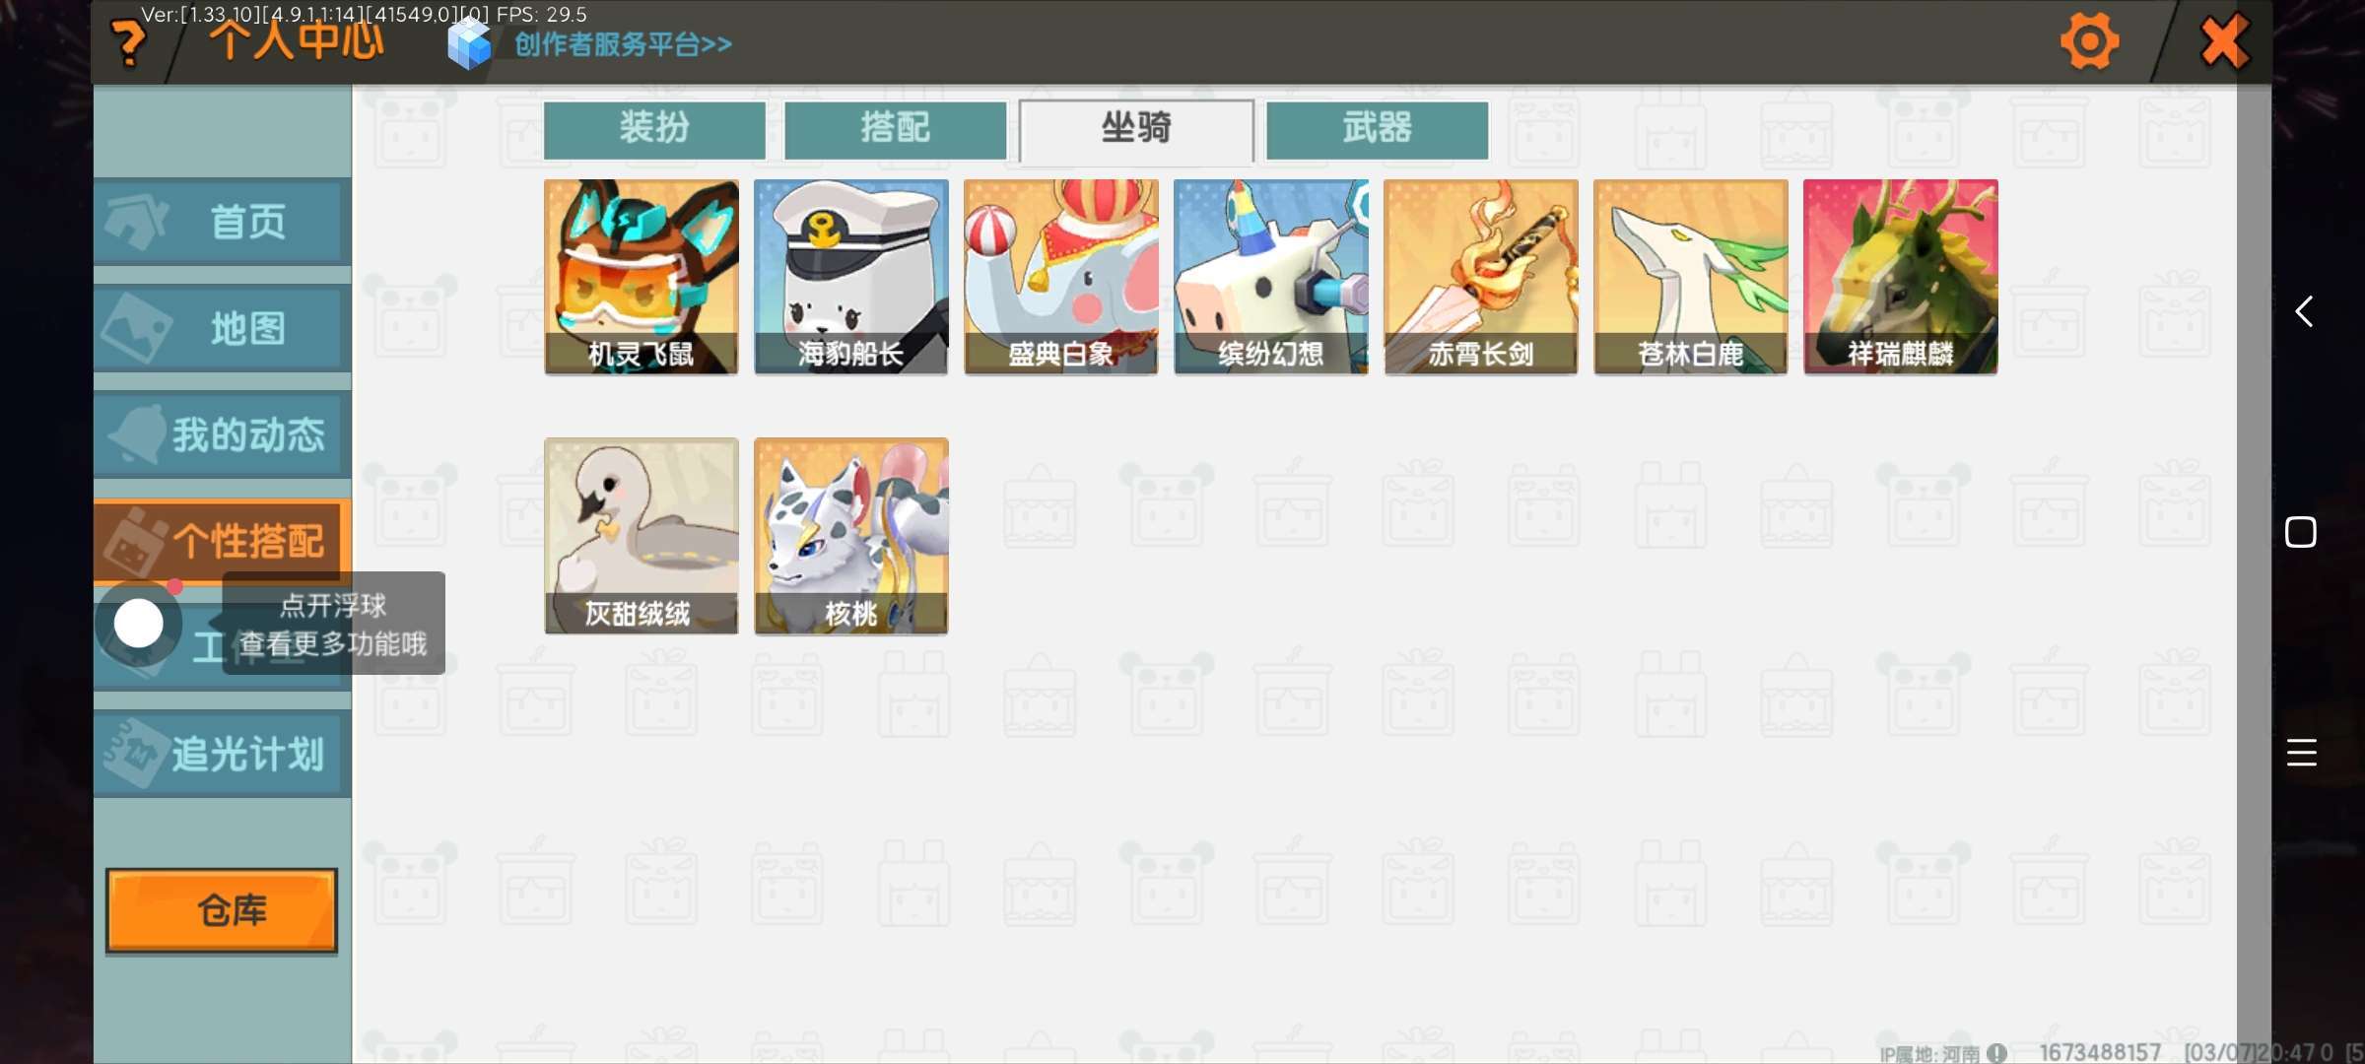Open the 创作者服务平台 link

tap(623, 44)
